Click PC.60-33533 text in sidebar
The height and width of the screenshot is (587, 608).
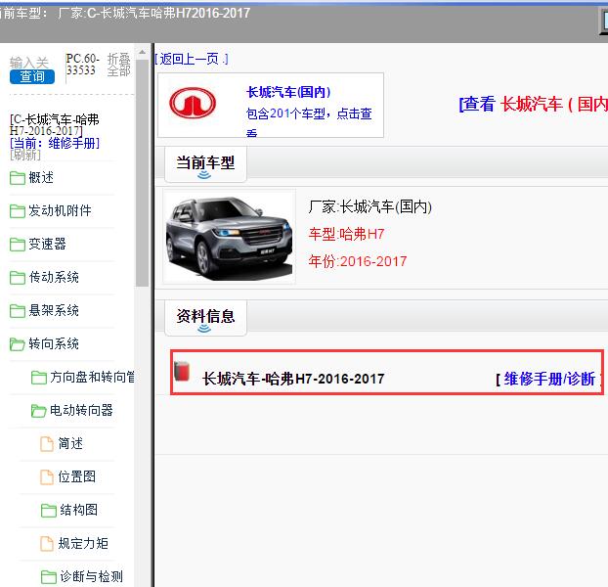82,65
